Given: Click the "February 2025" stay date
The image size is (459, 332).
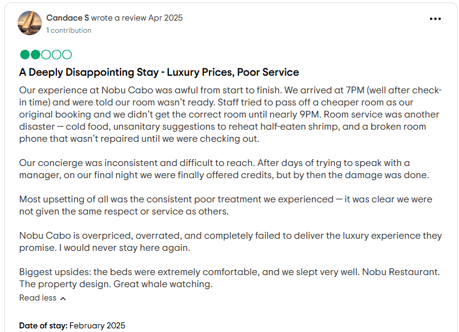Looking at the screenshot, I should [x=97, y=325].
